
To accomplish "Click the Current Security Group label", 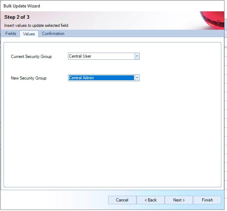I will pyautogui.click(x=31, y=57).
